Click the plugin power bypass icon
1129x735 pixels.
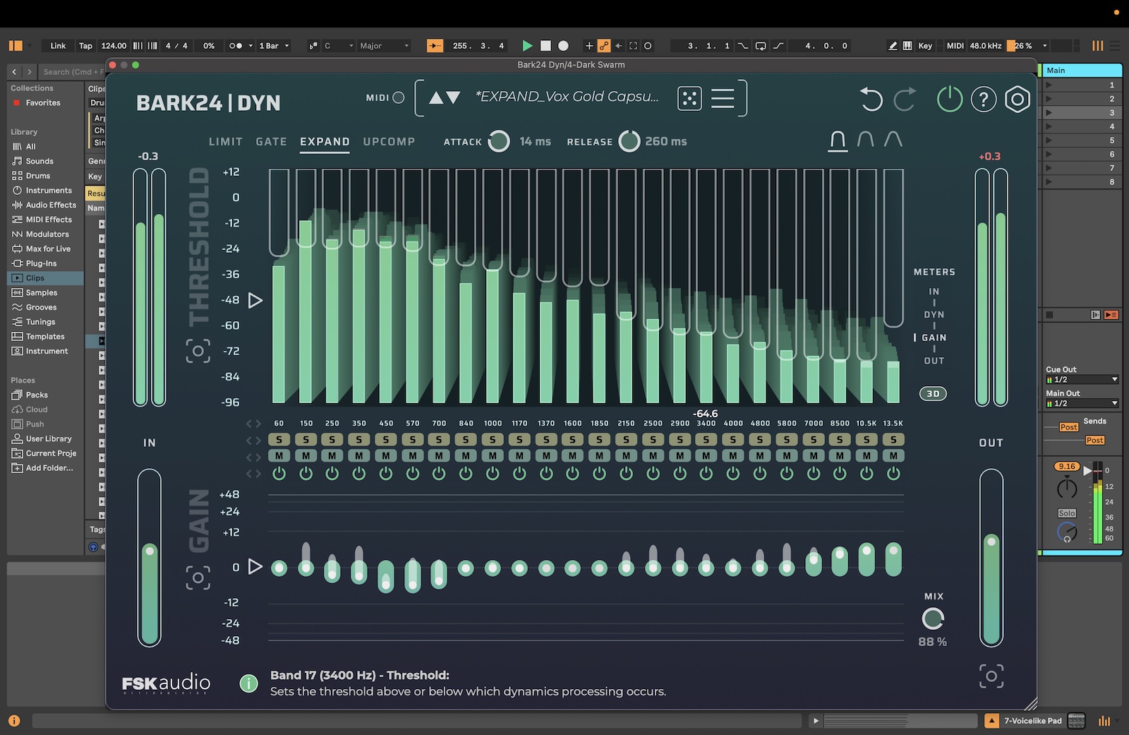coord(949,100)
